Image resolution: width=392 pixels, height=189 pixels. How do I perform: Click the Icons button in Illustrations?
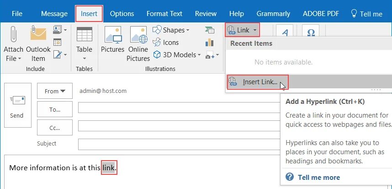point(166,43)
